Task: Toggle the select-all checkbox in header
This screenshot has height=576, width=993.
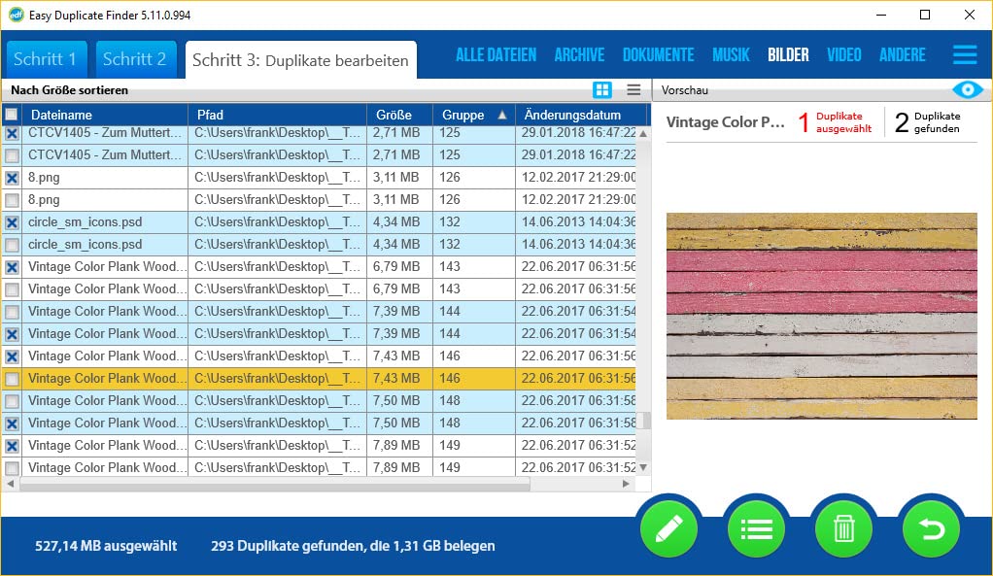Action: (12, 115)
